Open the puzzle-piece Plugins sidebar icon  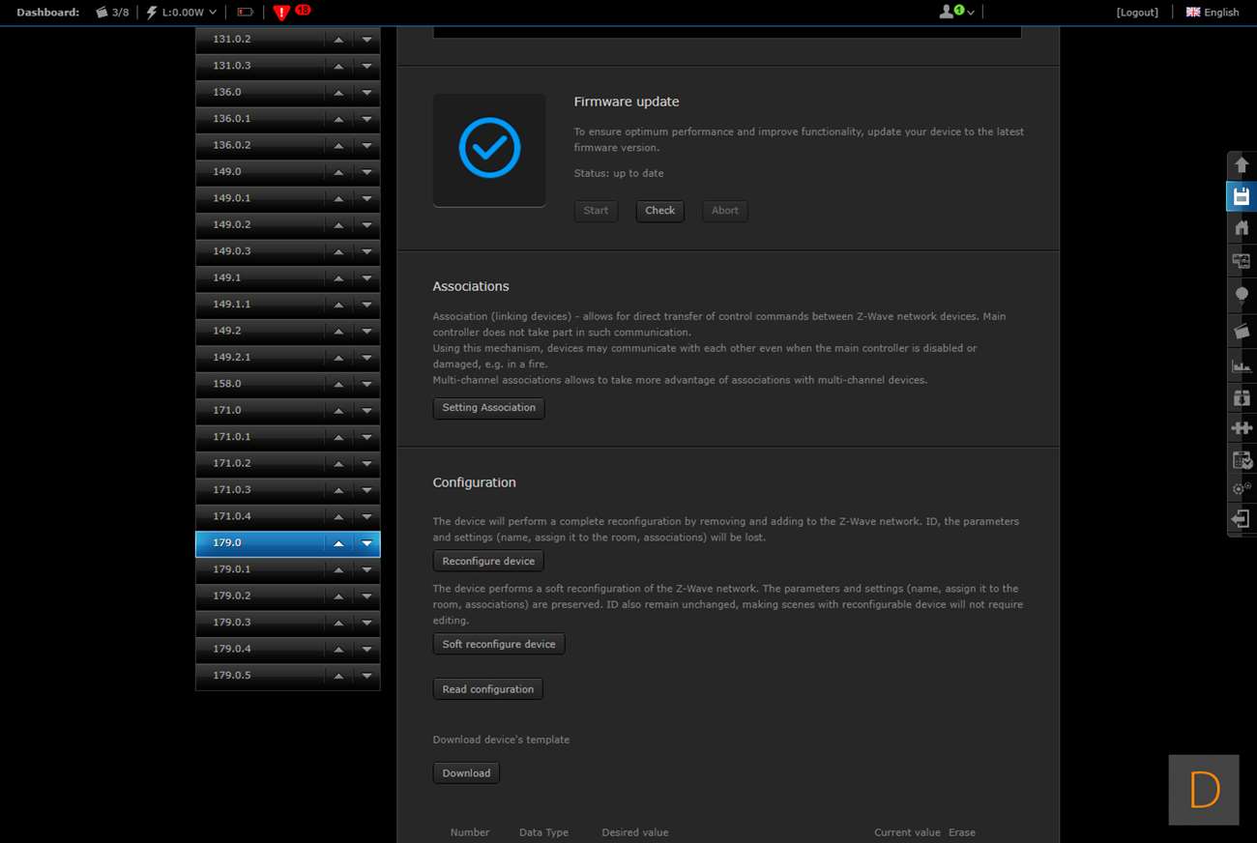[1242, 427]
